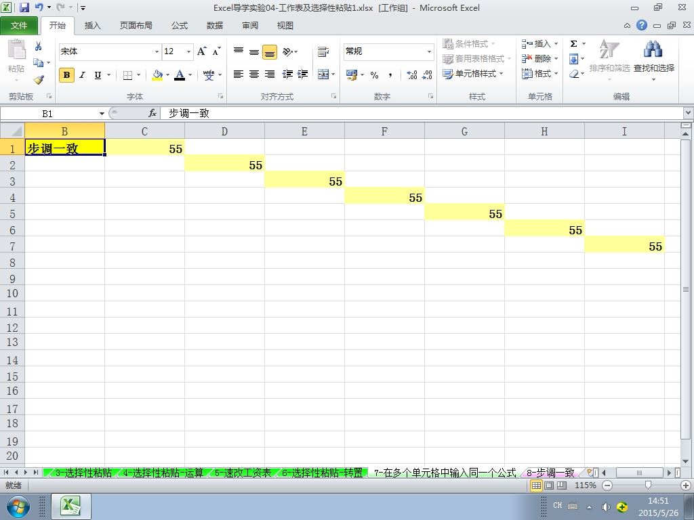Click the zoom out minus button
Screen dimensions: 694x520
pos(607,485)
